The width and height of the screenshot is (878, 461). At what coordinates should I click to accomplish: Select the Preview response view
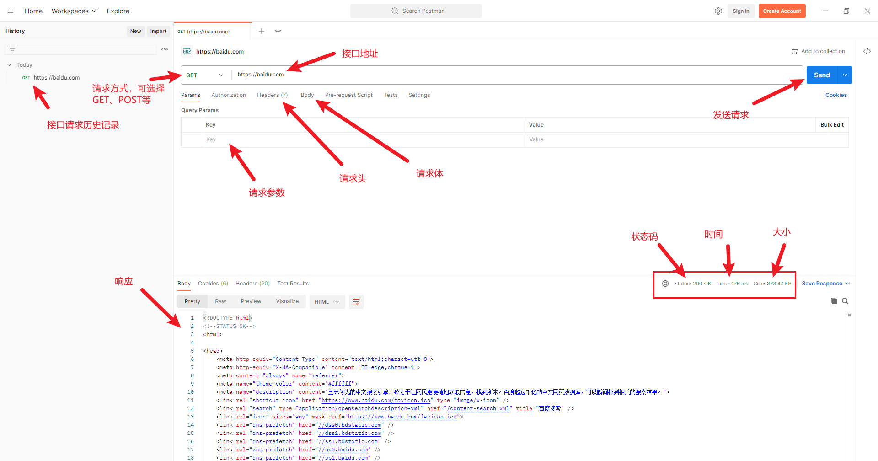(251, 301)
